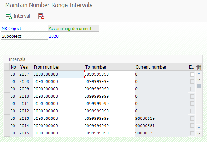Viewport: 207px width, 142px height.
Task: Click current number 90000681
Action: (x=145, y=126)
